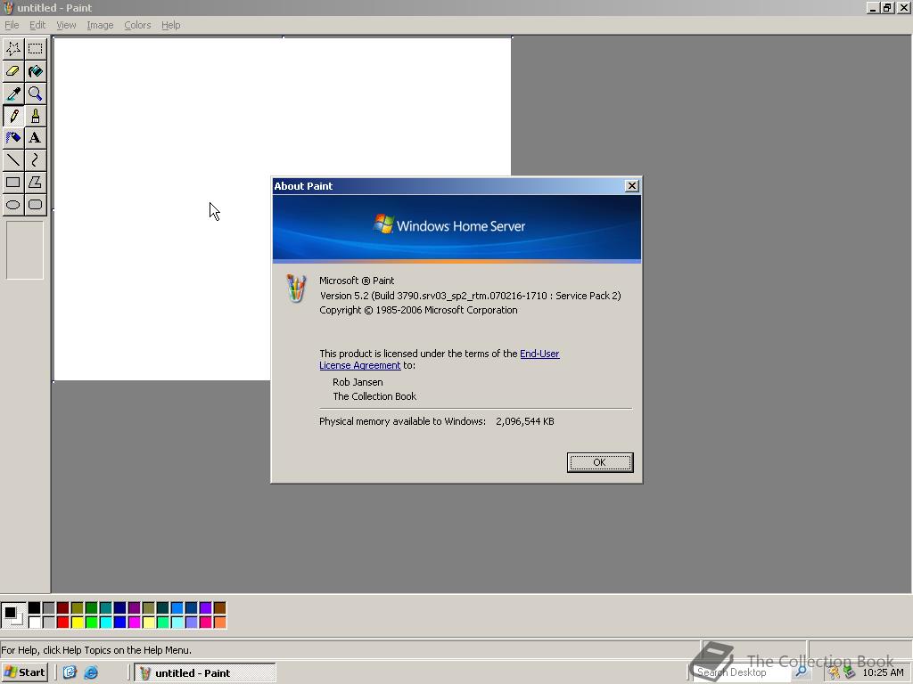Click the 'The Collection Book' organization text in the dialog
Image resolution: width=913 pixels, height=684 pixels.
coord(374,396)
